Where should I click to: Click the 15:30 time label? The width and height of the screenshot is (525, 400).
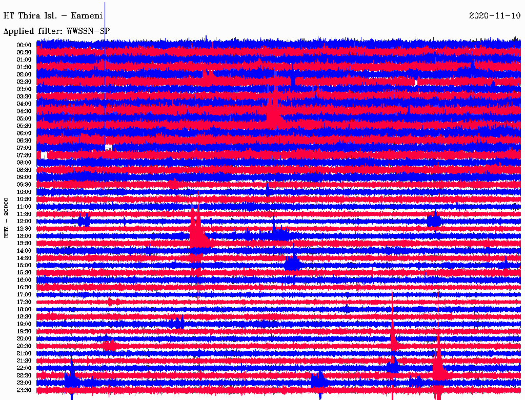[24, 272]
